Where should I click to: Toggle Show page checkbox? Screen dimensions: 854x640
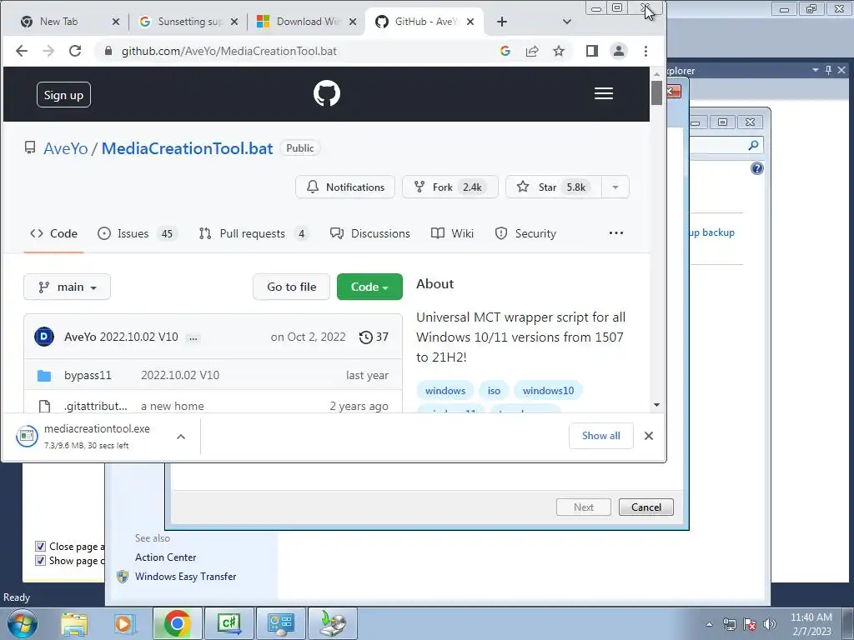(40, 561)
